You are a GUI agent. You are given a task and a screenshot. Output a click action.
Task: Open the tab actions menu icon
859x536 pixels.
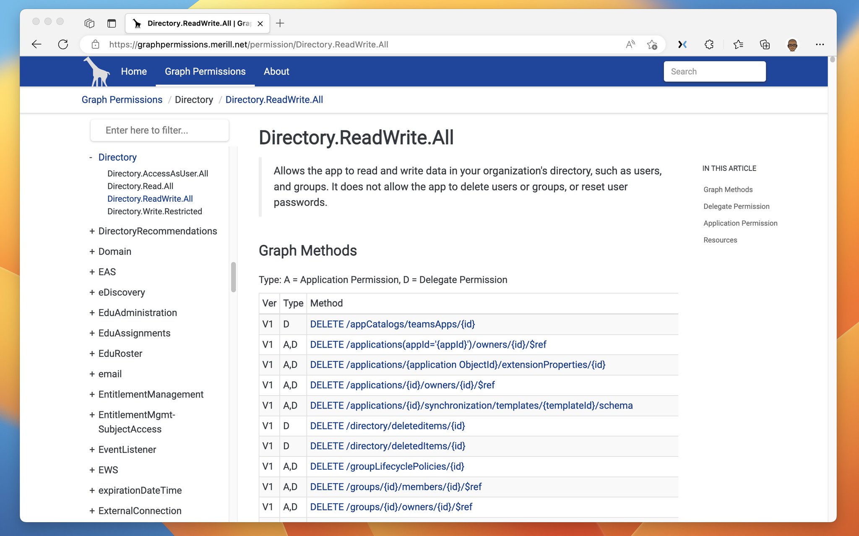point(111,23)
